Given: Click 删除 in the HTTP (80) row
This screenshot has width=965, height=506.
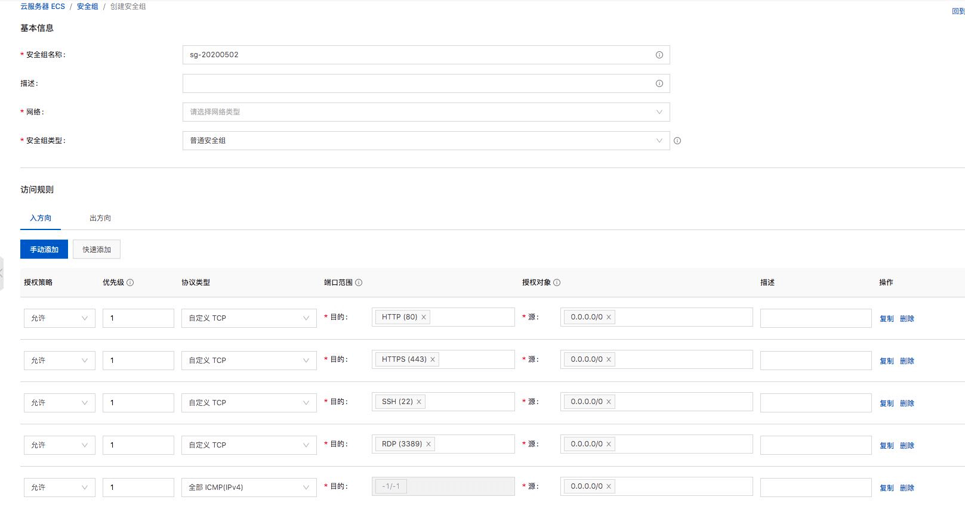Looking at the screenshot, I should point(907,319).
